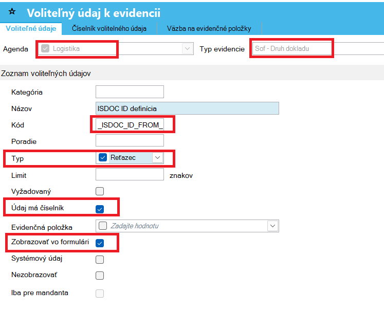Viewport: 384px width, 310px height.
Task: Tick the Nezobrazovať checkbox
Action: click(x=100, y=276)
